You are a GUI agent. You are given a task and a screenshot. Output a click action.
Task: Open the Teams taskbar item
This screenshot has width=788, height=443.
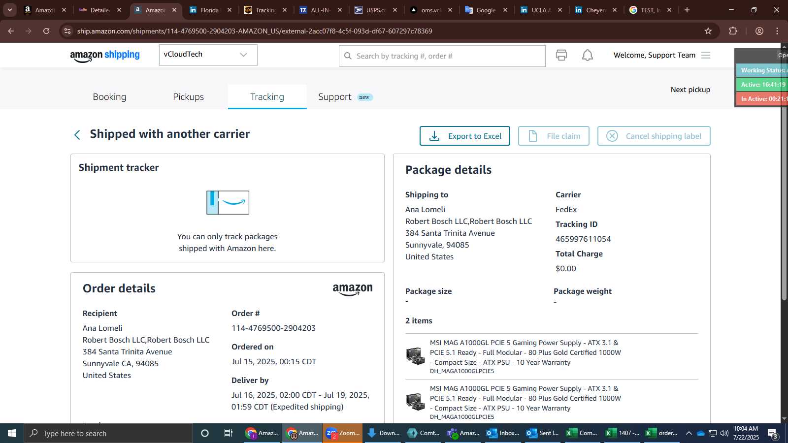coord(463,433)
